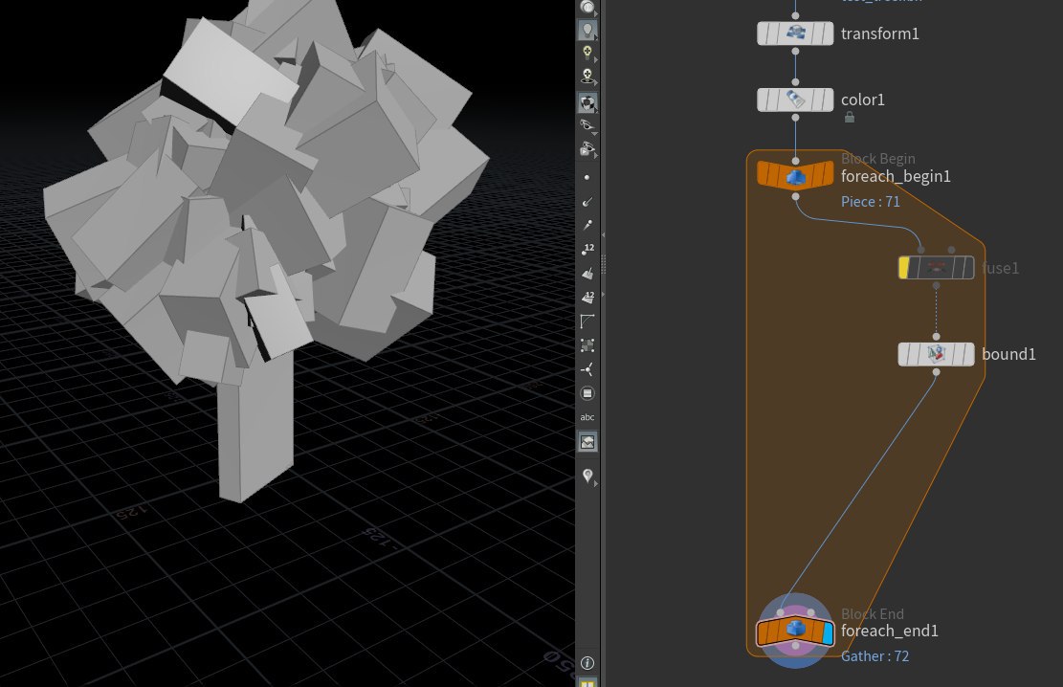The image size is (1063, 687).
Task: Select the foreach_begin1 block begin node
Action: [x=795, y=175]
